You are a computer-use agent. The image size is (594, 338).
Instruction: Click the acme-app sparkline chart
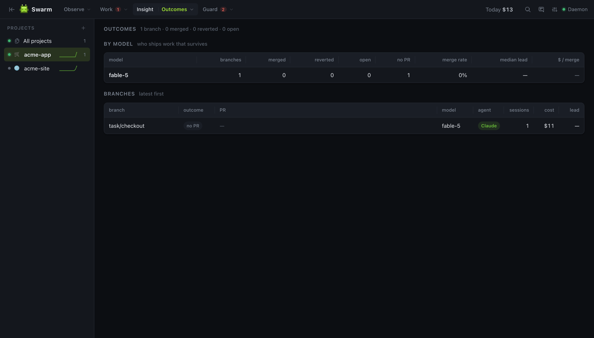click(68, 55)
